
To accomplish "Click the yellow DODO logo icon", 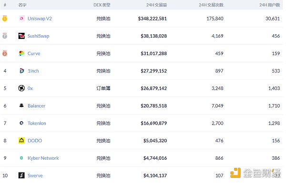I will [x=21, y=140].
